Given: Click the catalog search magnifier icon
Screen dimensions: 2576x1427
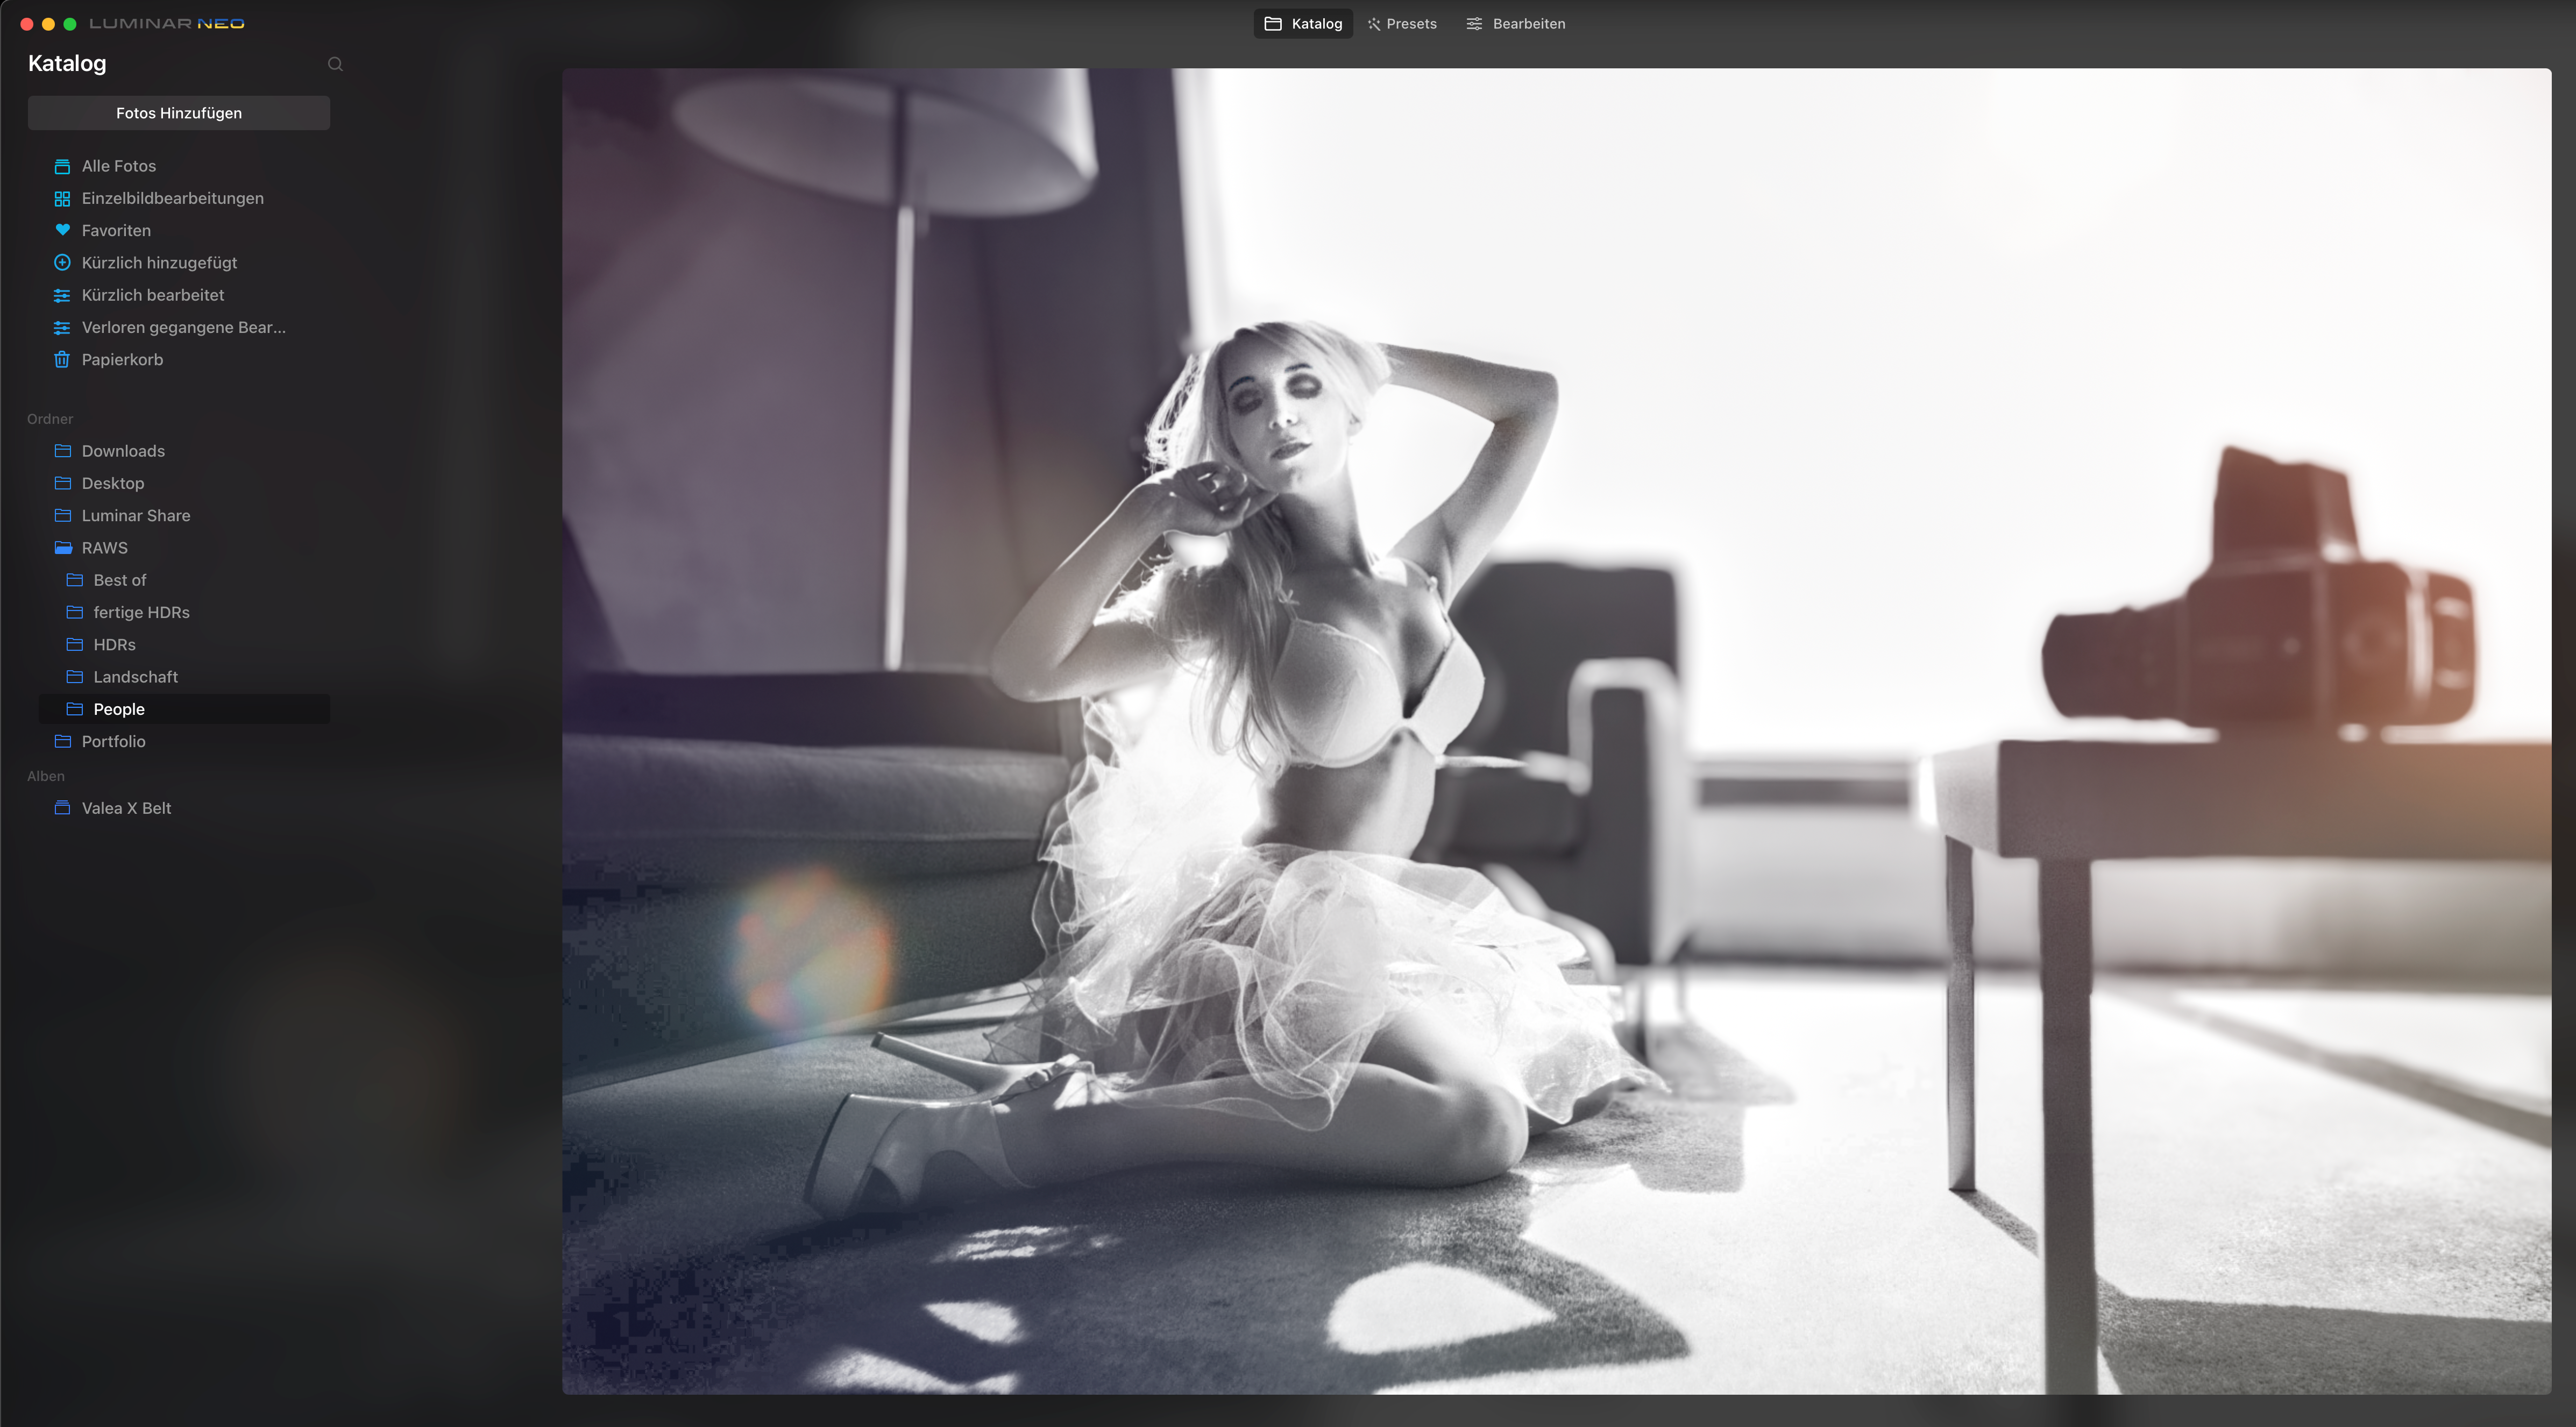Looking at the screenshot, I should pos(335,64).
